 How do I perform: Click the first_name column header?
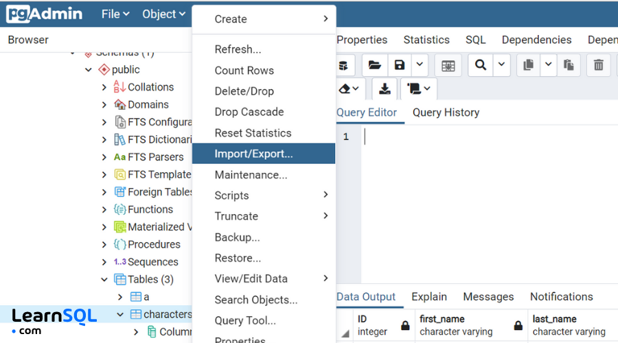tap(471, 325)
